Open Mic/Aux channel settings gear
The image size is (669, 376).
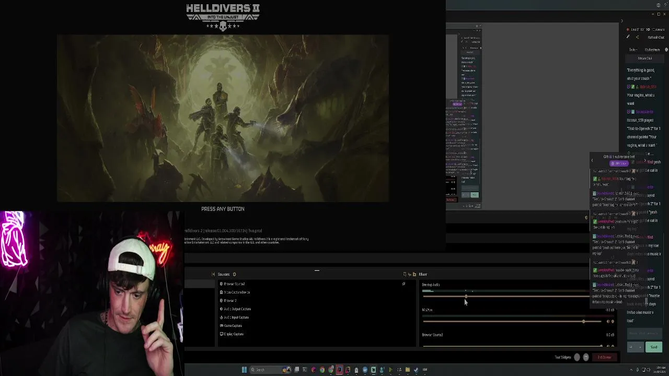(613, 321)
